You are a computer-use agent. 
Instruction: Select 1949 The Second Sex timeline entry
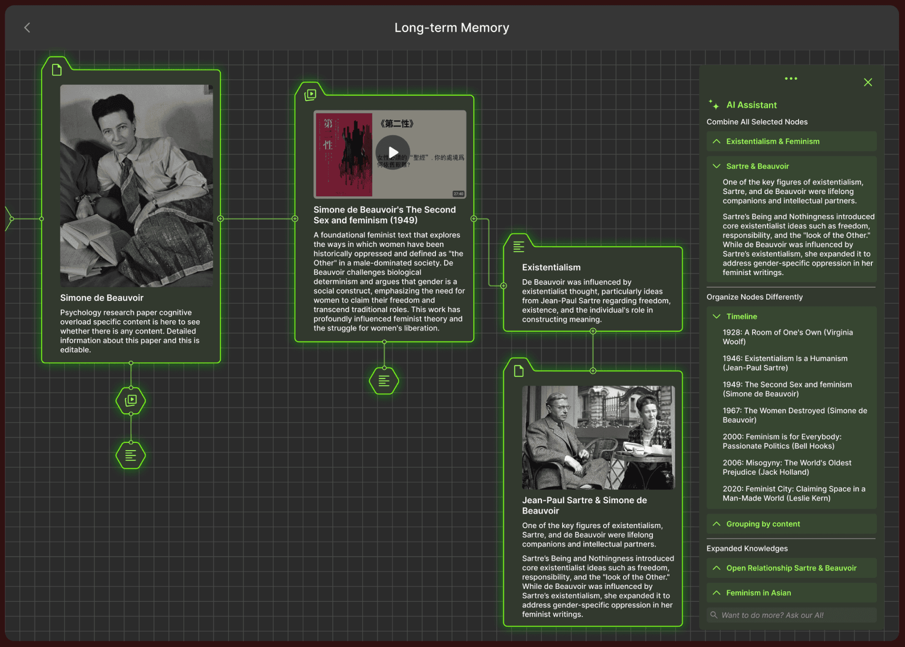click(787, 389)
